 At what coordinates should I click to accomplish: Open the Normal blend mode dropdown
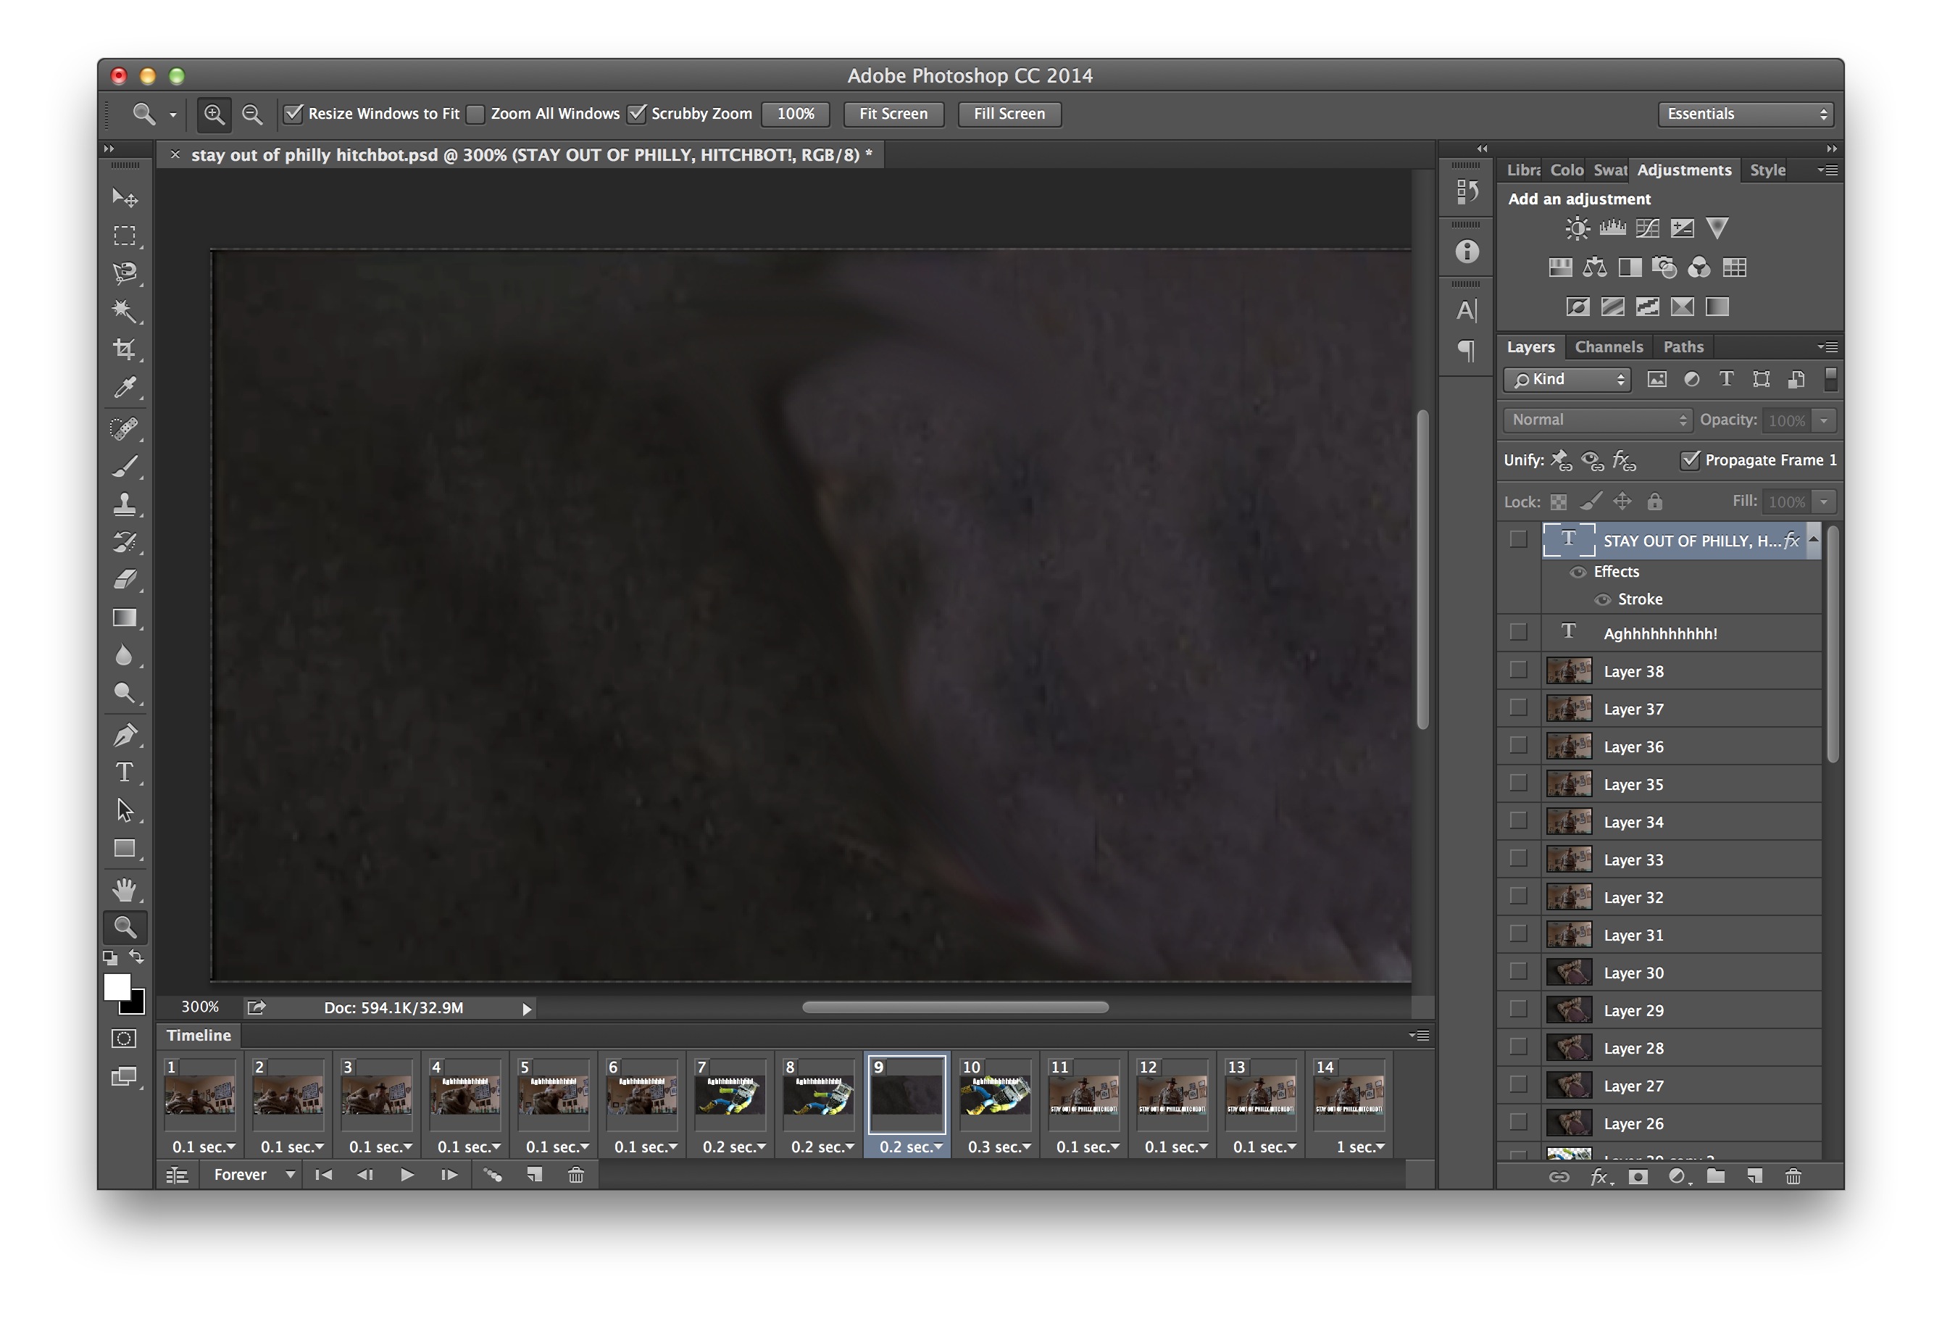(1596, 420)
